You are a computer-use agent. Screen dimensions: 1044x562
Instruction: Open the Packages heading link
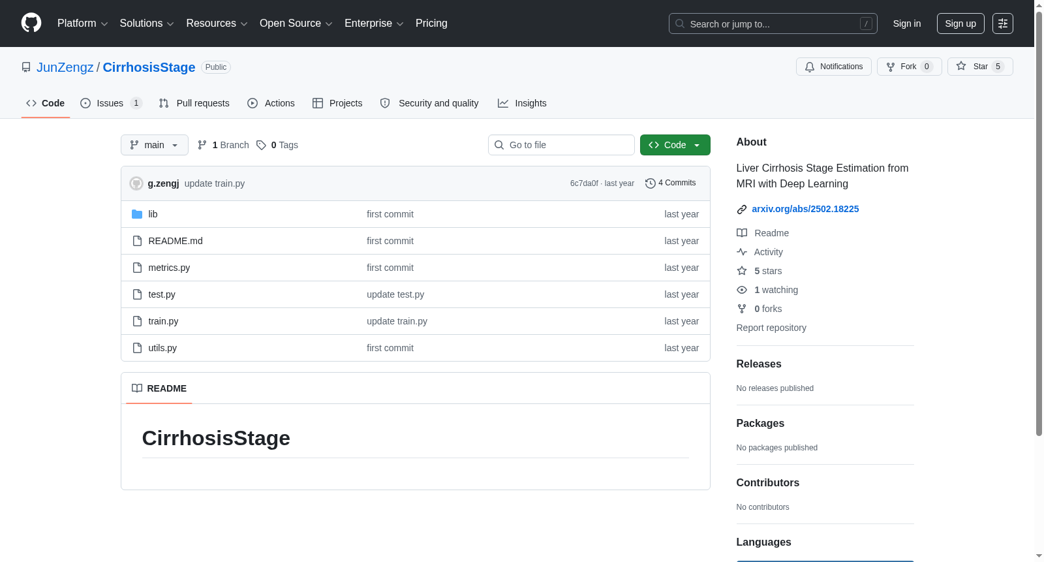(760, 424)
